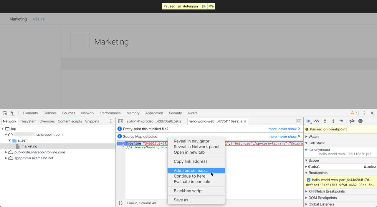Choose Reveal in Network panel
The height and width of the screenshot is (207, 377).
(x=196, y=147)
